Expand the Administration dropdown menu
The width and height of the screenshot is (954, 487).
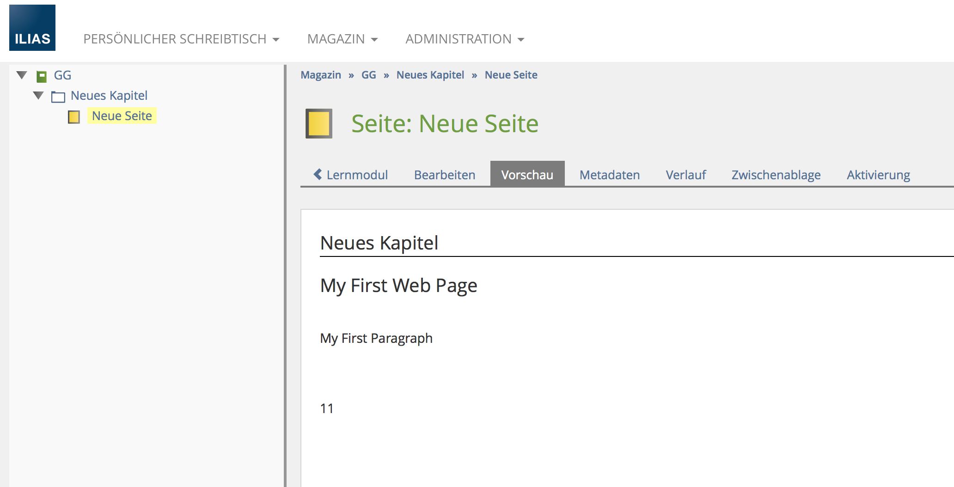pyautogui.click(x=465, y=39)
